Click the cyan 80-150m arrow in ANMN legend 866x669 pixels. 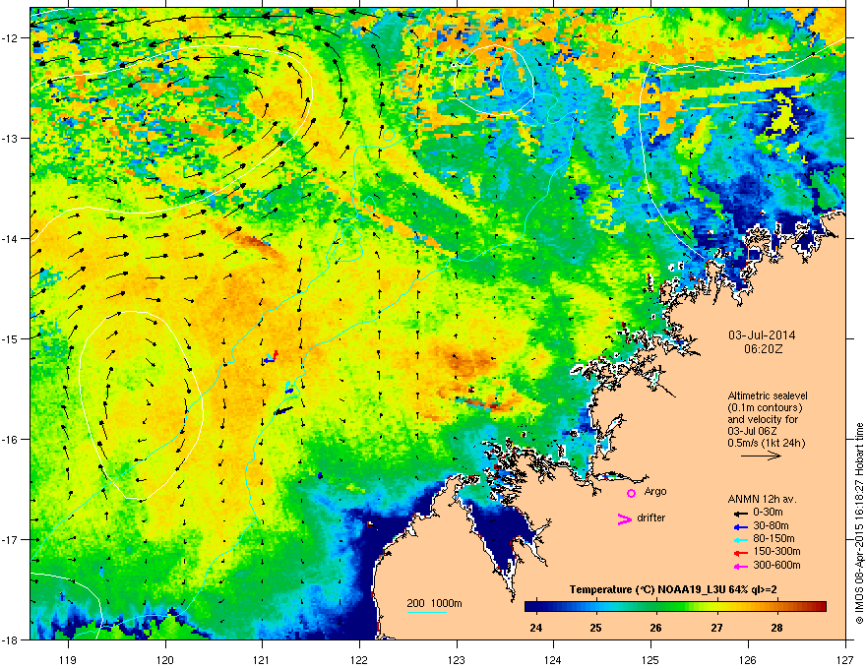[741, 539]
